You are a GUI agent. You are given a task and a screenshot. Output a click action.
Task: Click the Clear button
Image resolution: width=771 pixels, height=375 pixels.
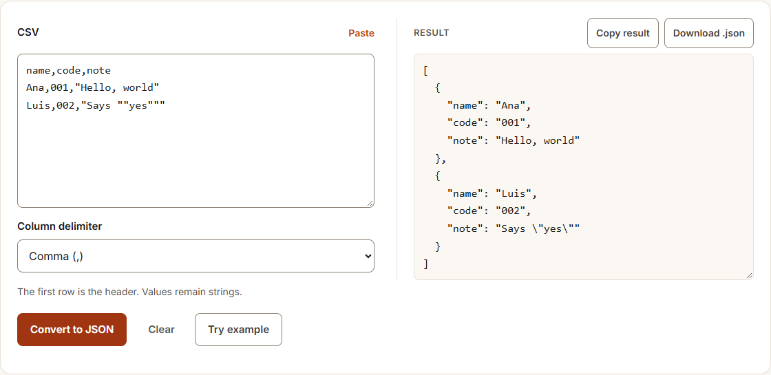[161, 330]
